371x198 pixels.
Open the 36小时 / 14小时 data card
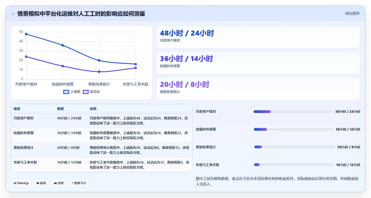click(258, 62)
